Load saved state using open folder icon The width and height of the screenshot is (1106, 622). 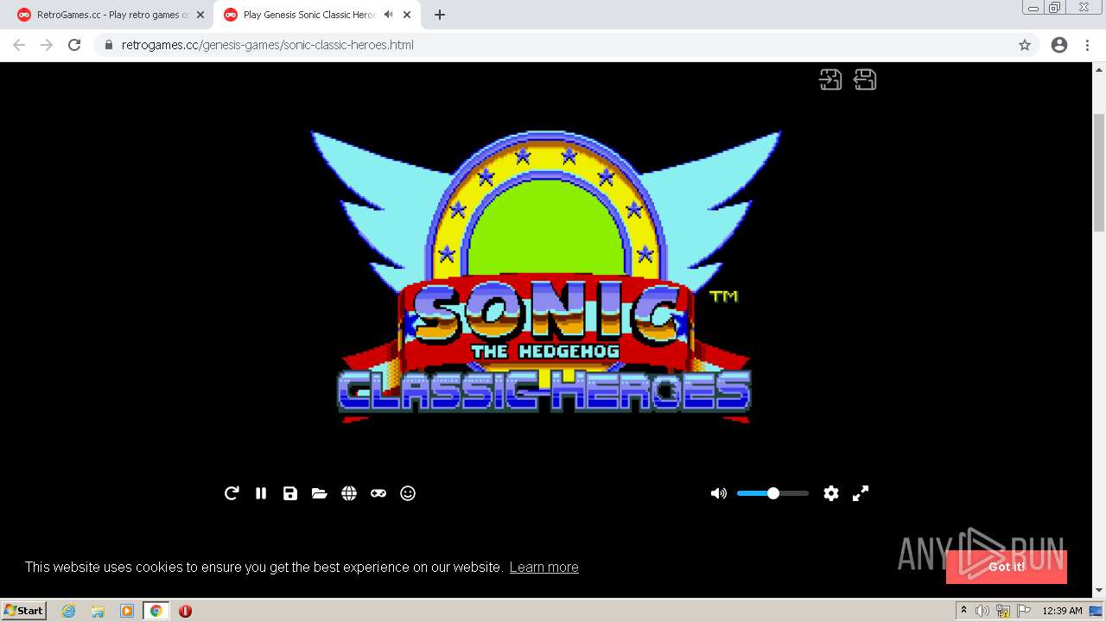[320, 493]
